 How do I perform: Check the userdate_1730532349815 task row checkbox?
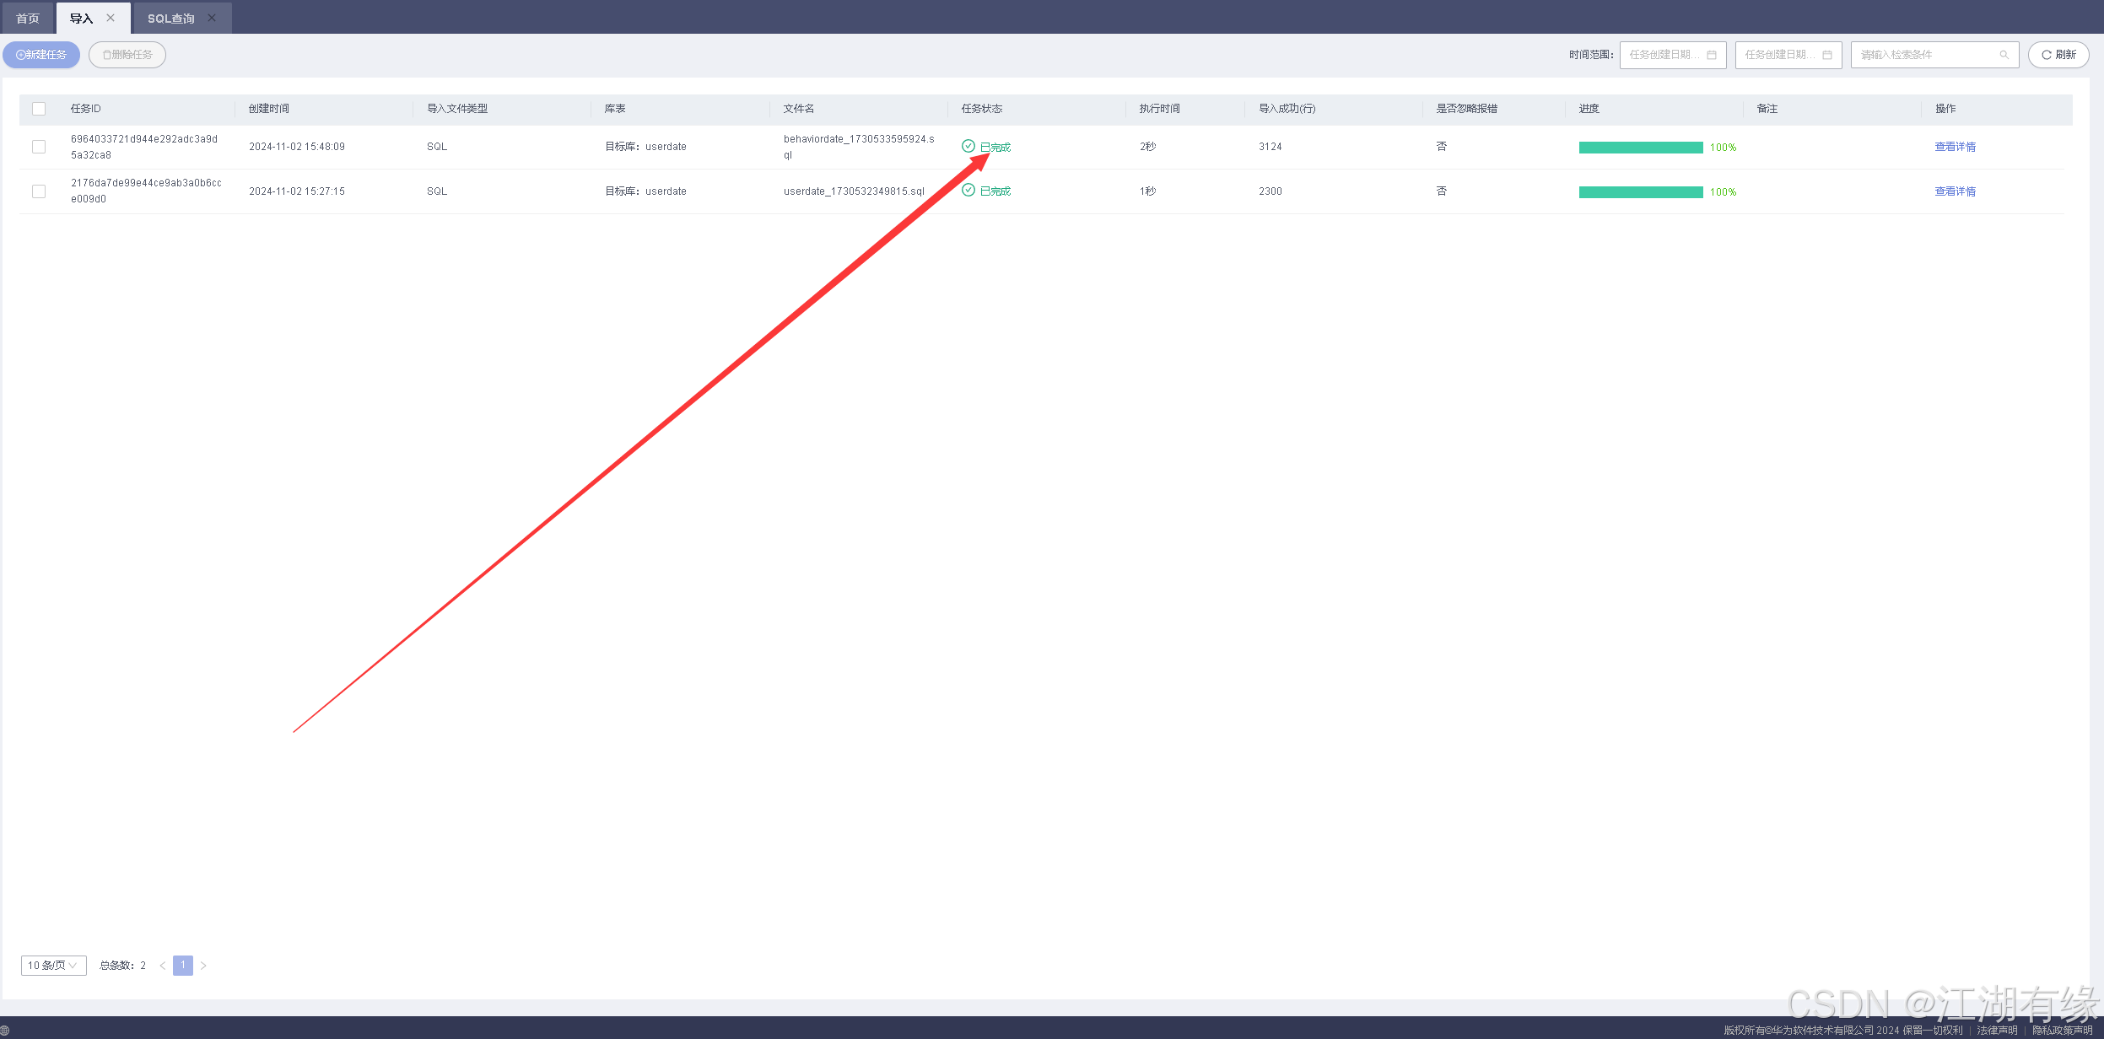(x=39, y=191)
